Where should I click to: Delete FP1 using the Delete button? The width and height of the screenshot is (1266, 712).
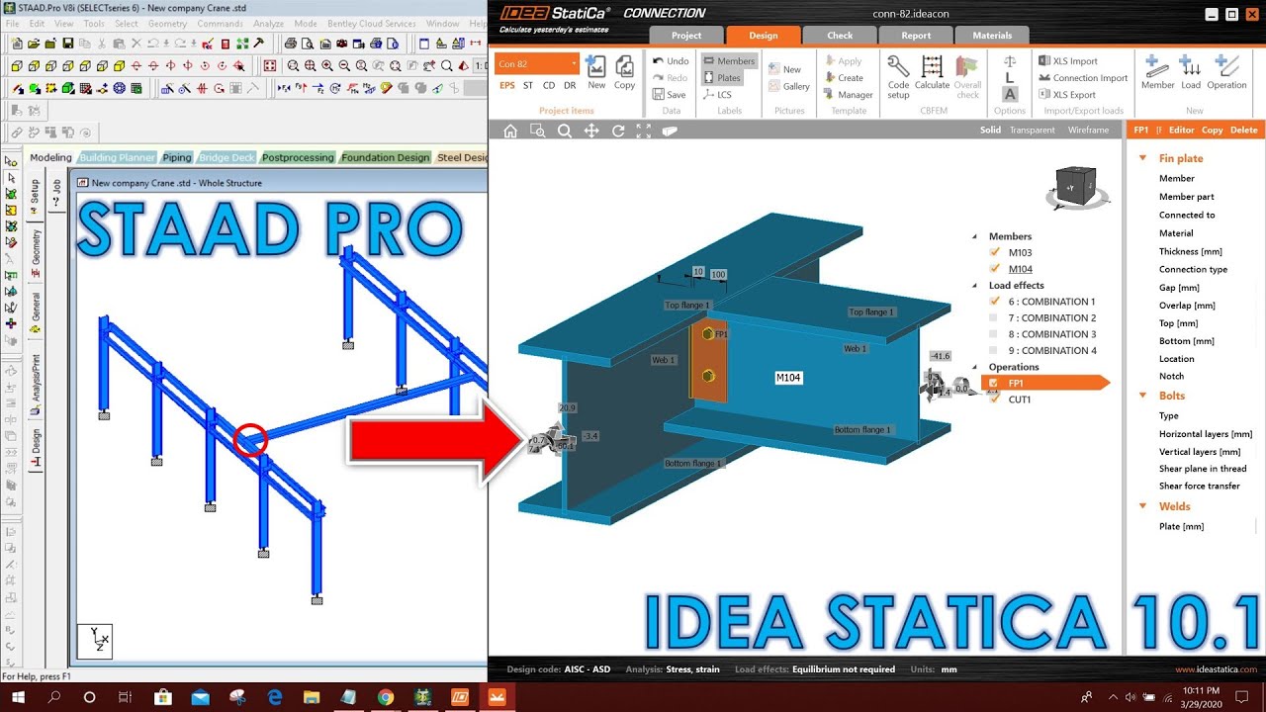(1246, 130)
